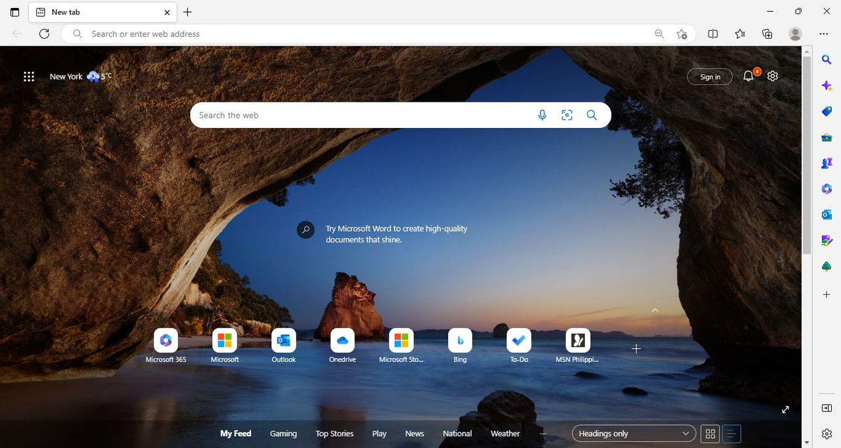Add a new quick link site
This screenshot has width=841, height=448.
tap(636, 349)
